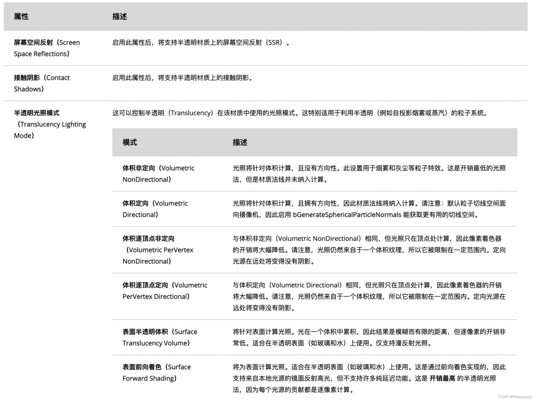Select the "表面半透明体积（Surface Translucency Volume）" mode label

tap(160, 337)
